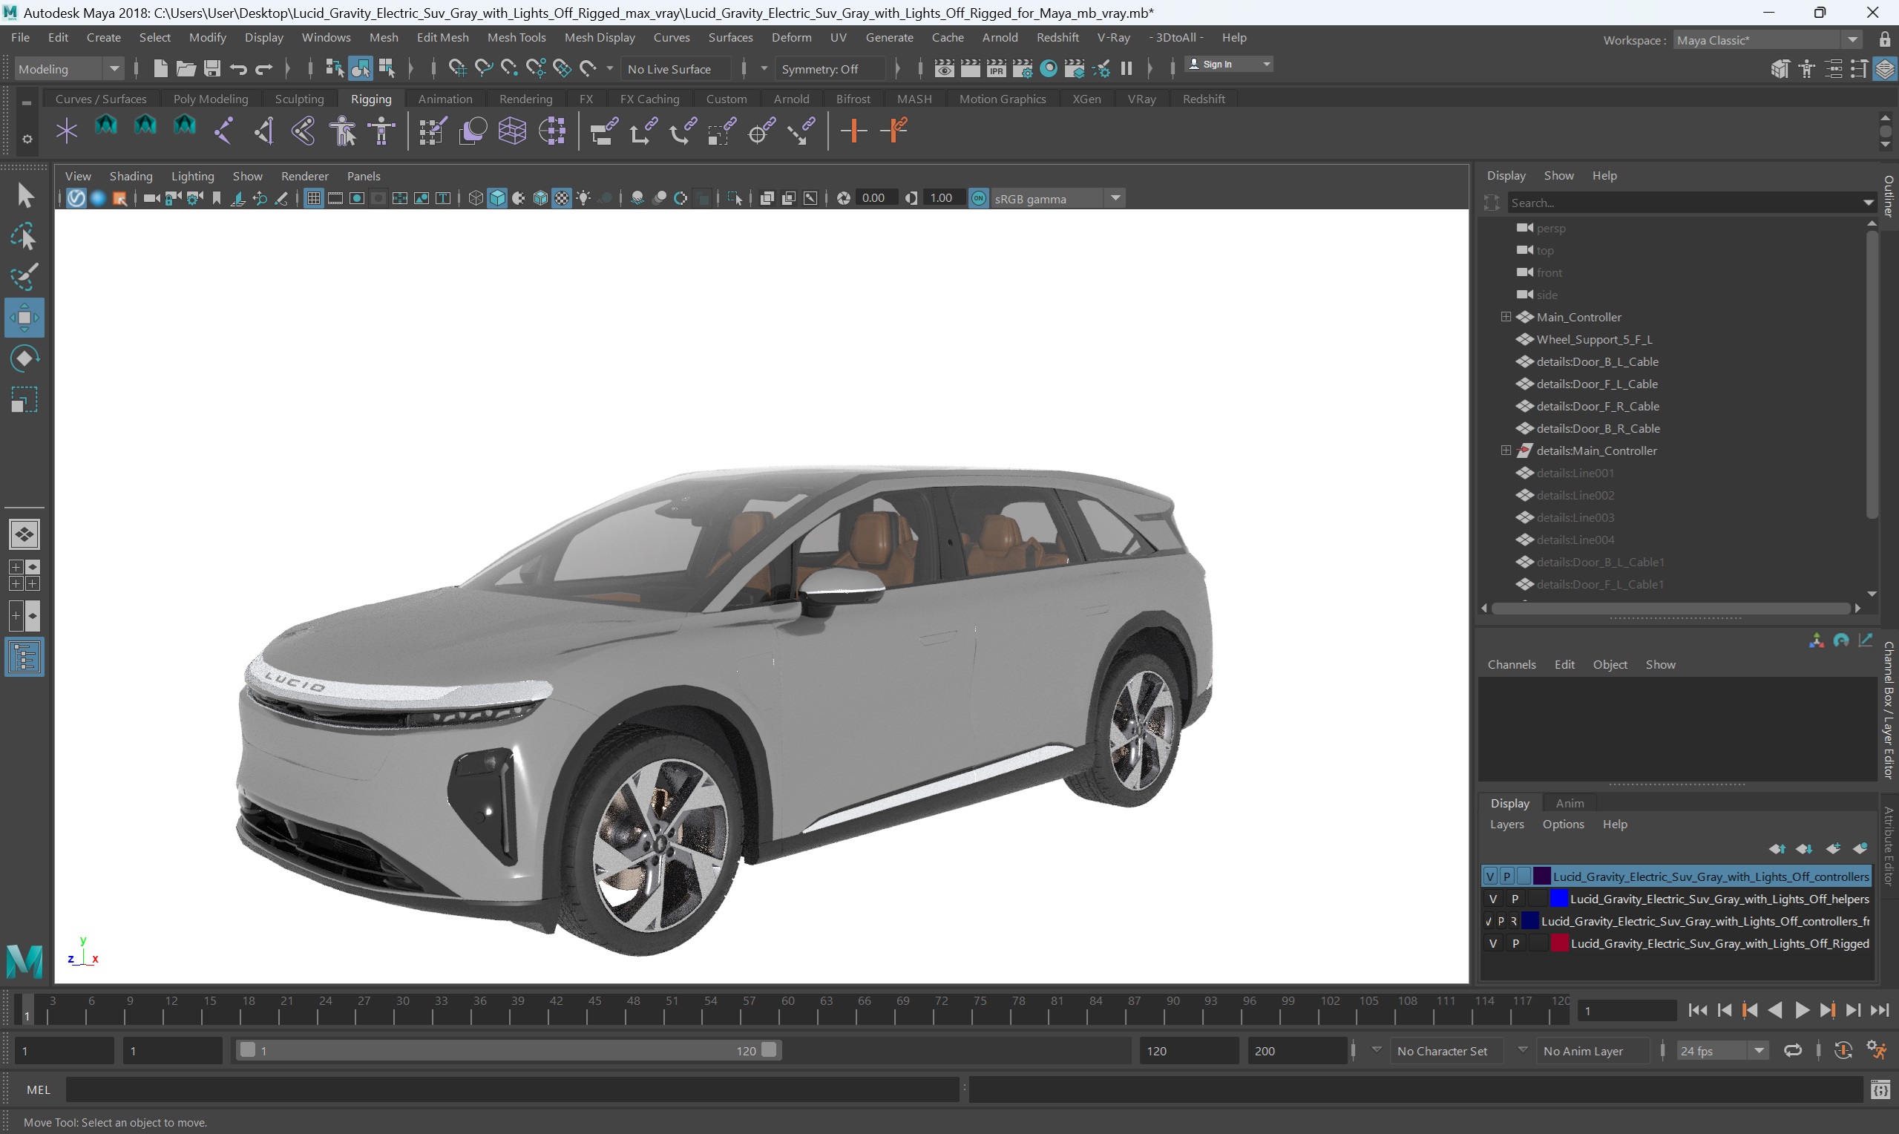Click the helpers layer blue color swatch
The image size is (1899, 1134).
[x=1558, y=899]
